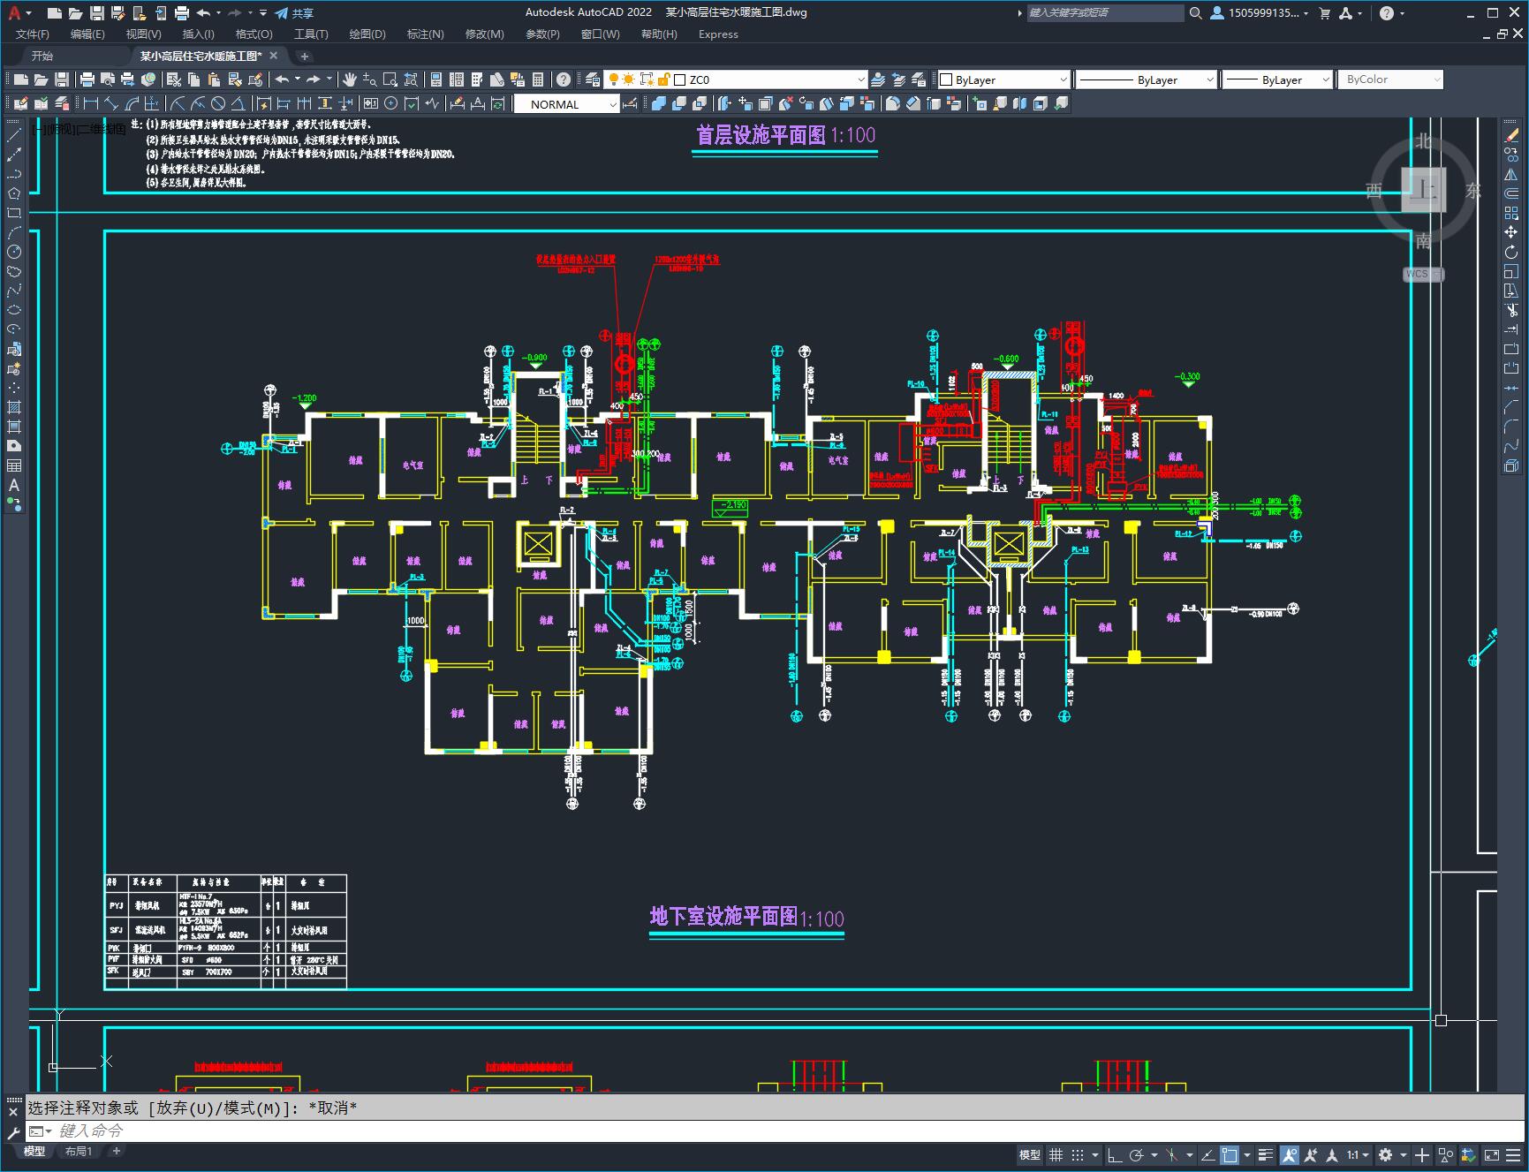Select the Table tool in the draw toolbar
The width and height of the screenshot is (1529, 1172).
(x=14, y=465)
